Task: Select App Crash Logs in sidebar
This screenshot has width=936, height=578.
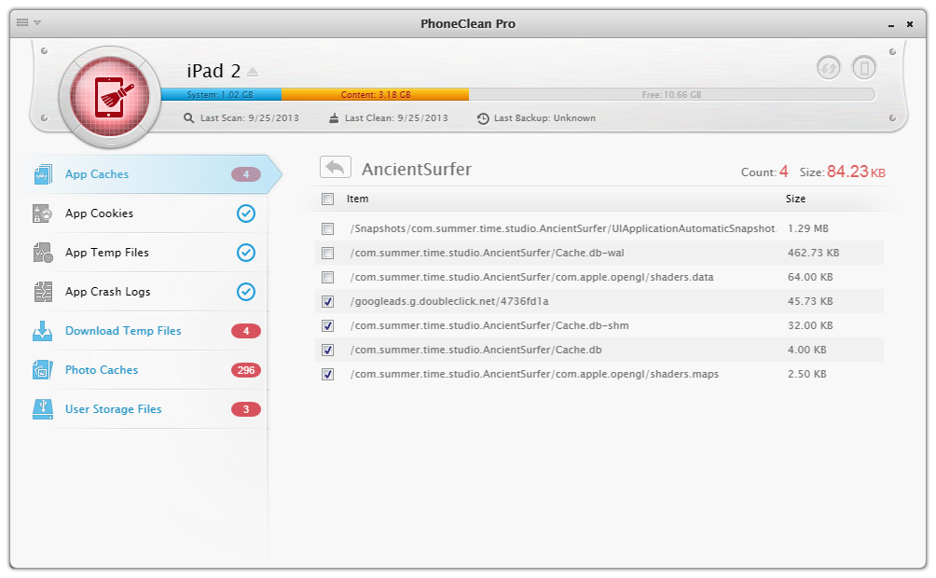Action: click(107, 292)
